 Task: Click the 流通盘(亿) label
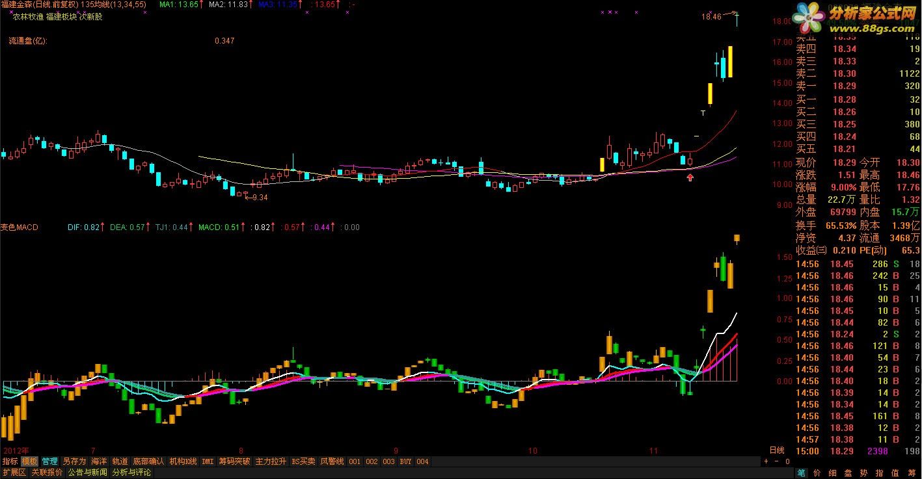coord(28,41)
